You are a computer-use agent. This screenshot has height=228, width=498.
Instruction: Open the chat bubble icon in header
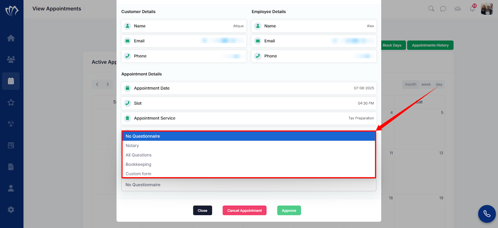[x=443, y=9]
